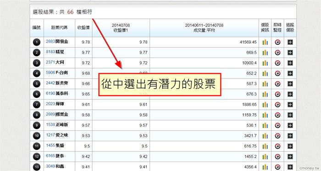This screenshot has width=321, height=171.
Task: Open the stock code 2442 link
Action: pyautogui.click(x=50, y=83)
